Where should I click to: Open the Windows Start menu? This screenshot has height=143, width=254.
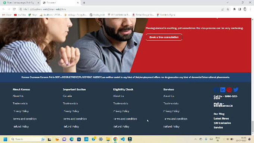(5, 139)
